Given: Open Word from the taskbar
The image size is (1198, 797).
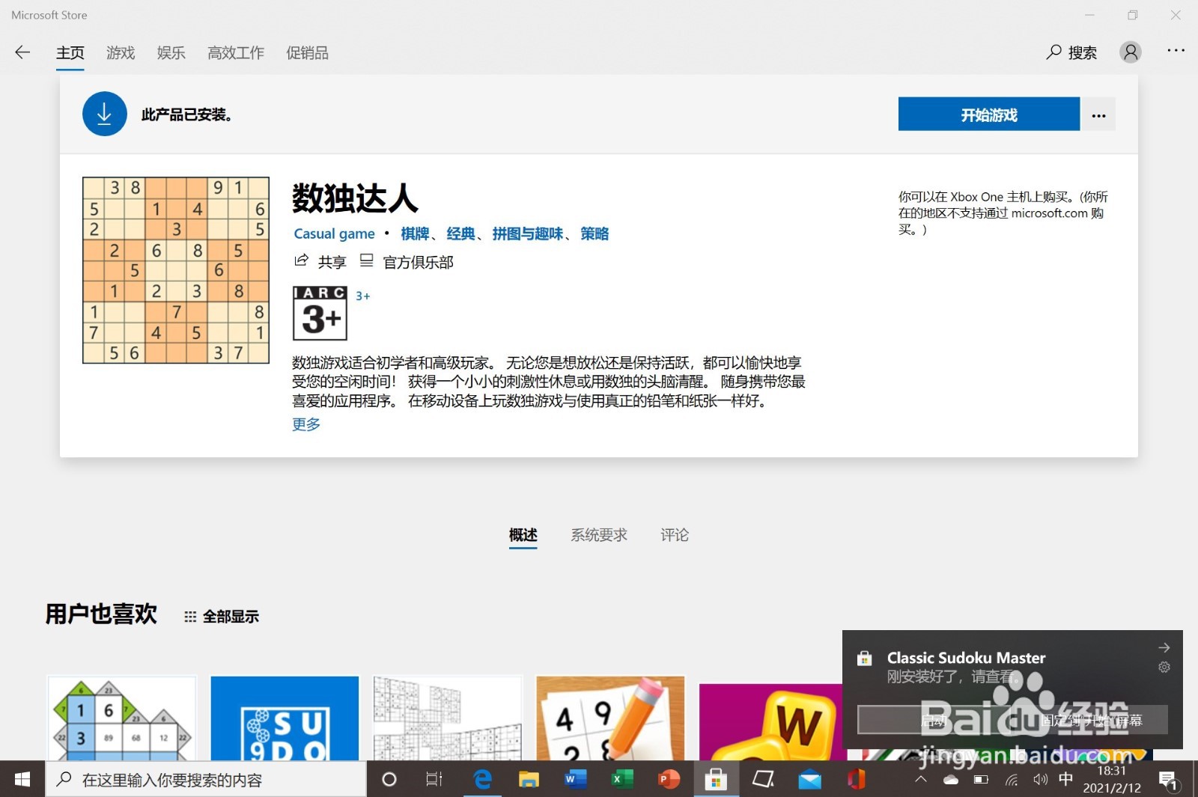Looking at the screenshot, I should tap(575, 779).
